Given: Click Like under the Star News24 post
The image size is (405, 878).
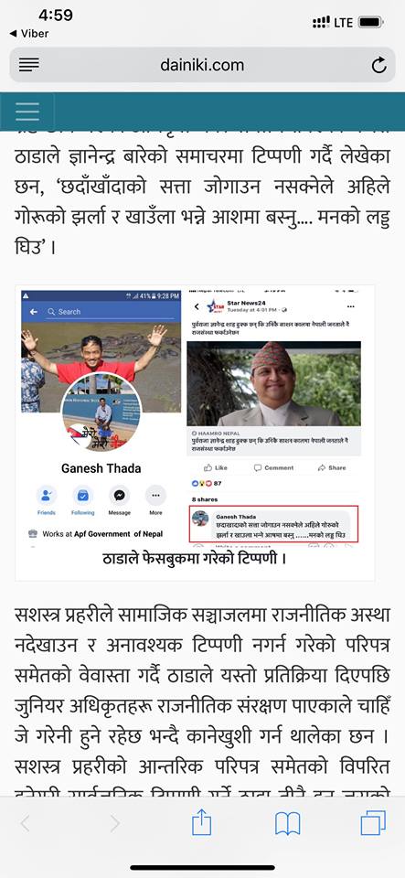Looking at the screenshot, I should (216, 467).
